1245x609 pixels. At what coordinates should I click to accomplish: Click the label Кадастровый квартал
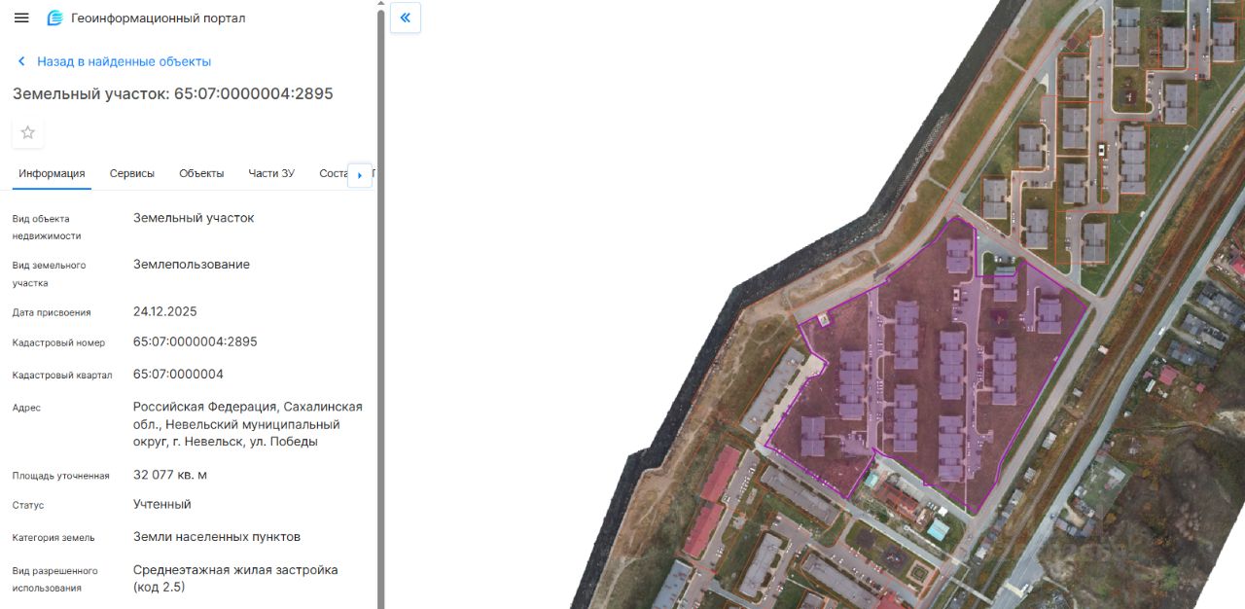(62, 376)
